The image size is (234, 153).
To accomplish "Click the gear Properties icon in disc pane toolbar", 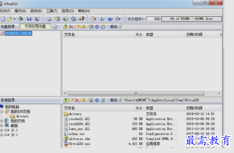I will click(97, 27).
